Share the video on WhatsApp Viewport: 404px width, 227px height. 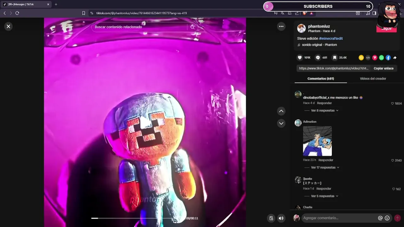pos(381,58)
